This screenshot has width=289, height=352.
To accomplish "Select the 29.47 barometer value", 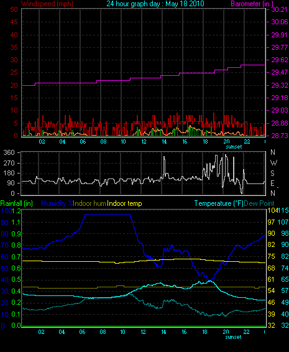I will click(x=279, y=72).
